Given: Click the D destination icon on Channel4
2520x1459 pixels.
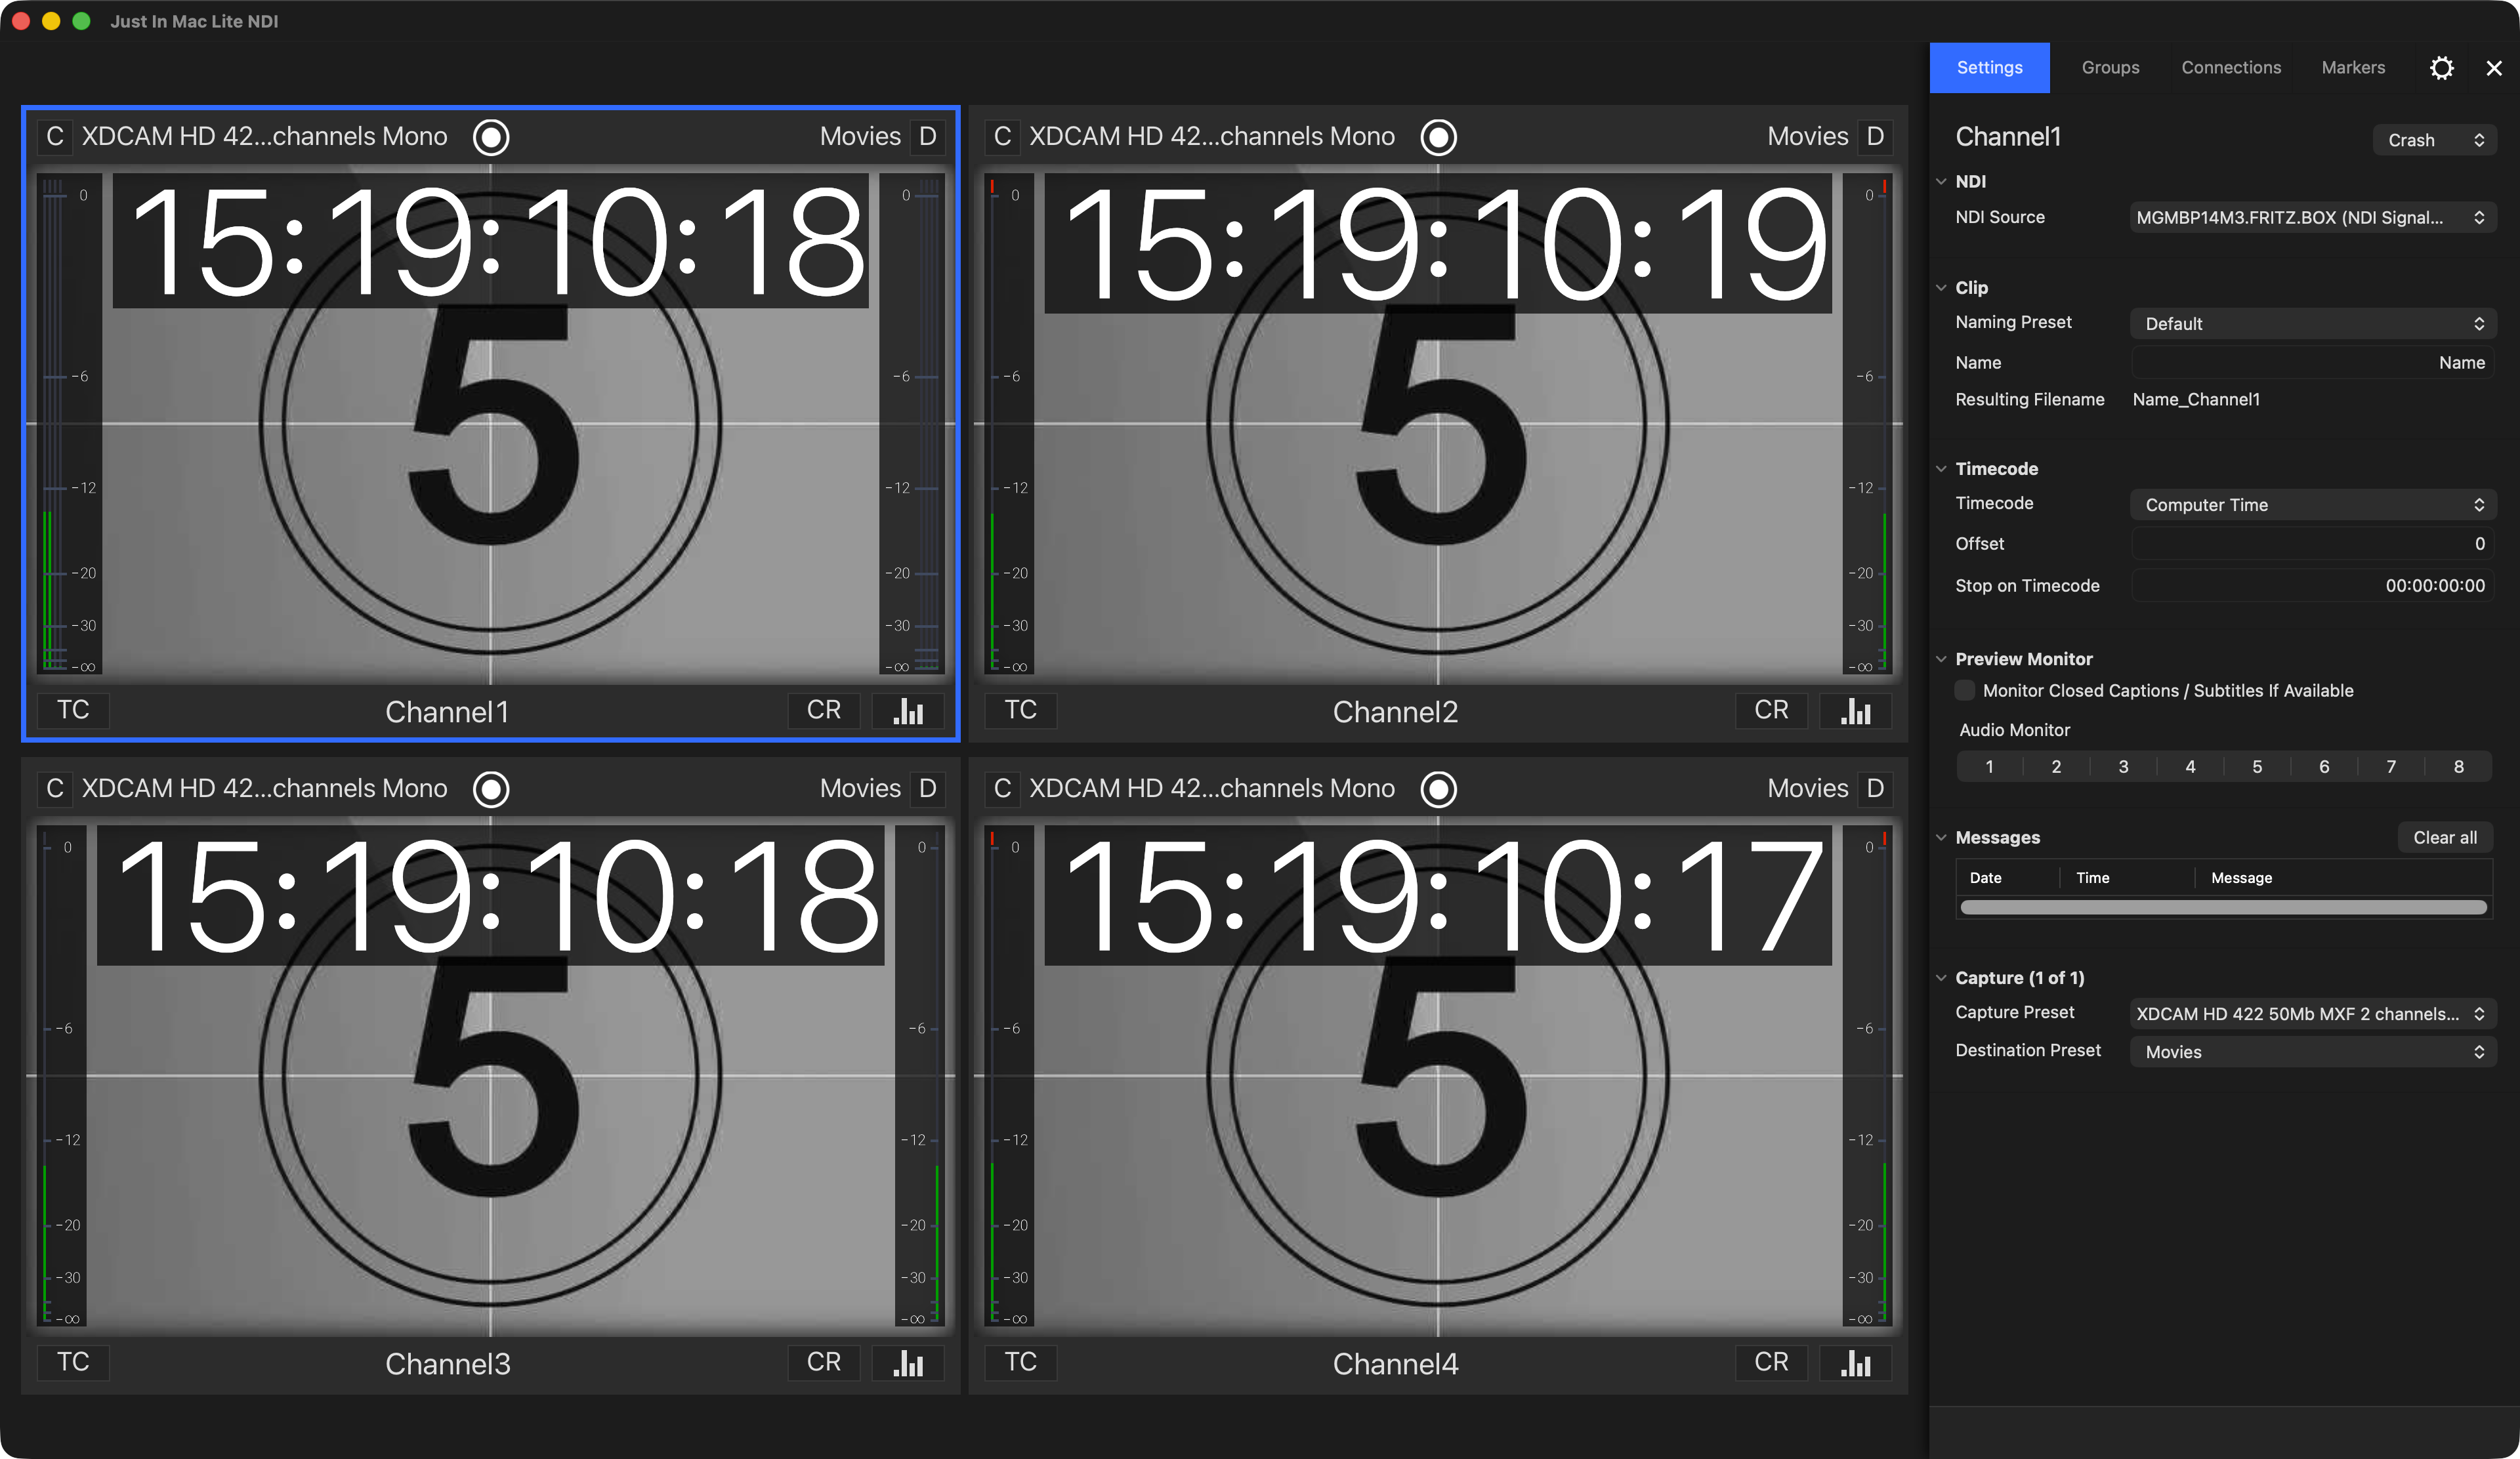Looking at the screenshot, I should (x=1875, y=789).
